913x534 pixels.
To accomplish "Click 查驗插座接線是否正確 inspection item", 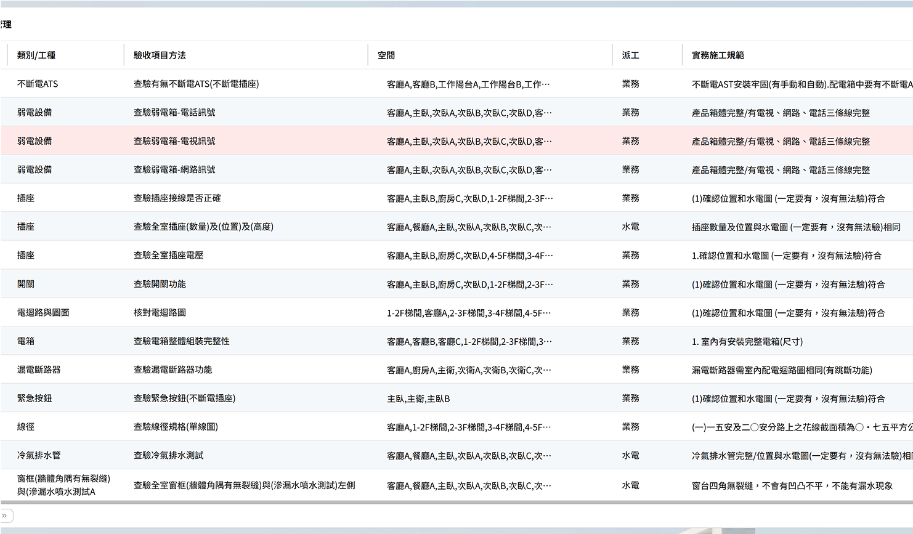I will (x=177, y=198).
